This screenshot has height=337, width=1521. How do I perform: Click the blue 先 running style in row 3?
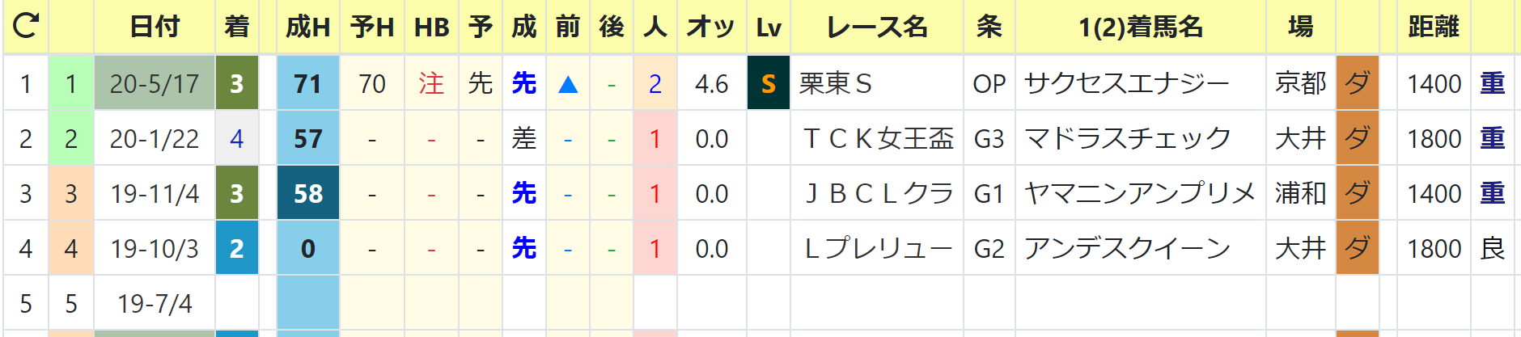pyautogui.click(x=524, y=193)
